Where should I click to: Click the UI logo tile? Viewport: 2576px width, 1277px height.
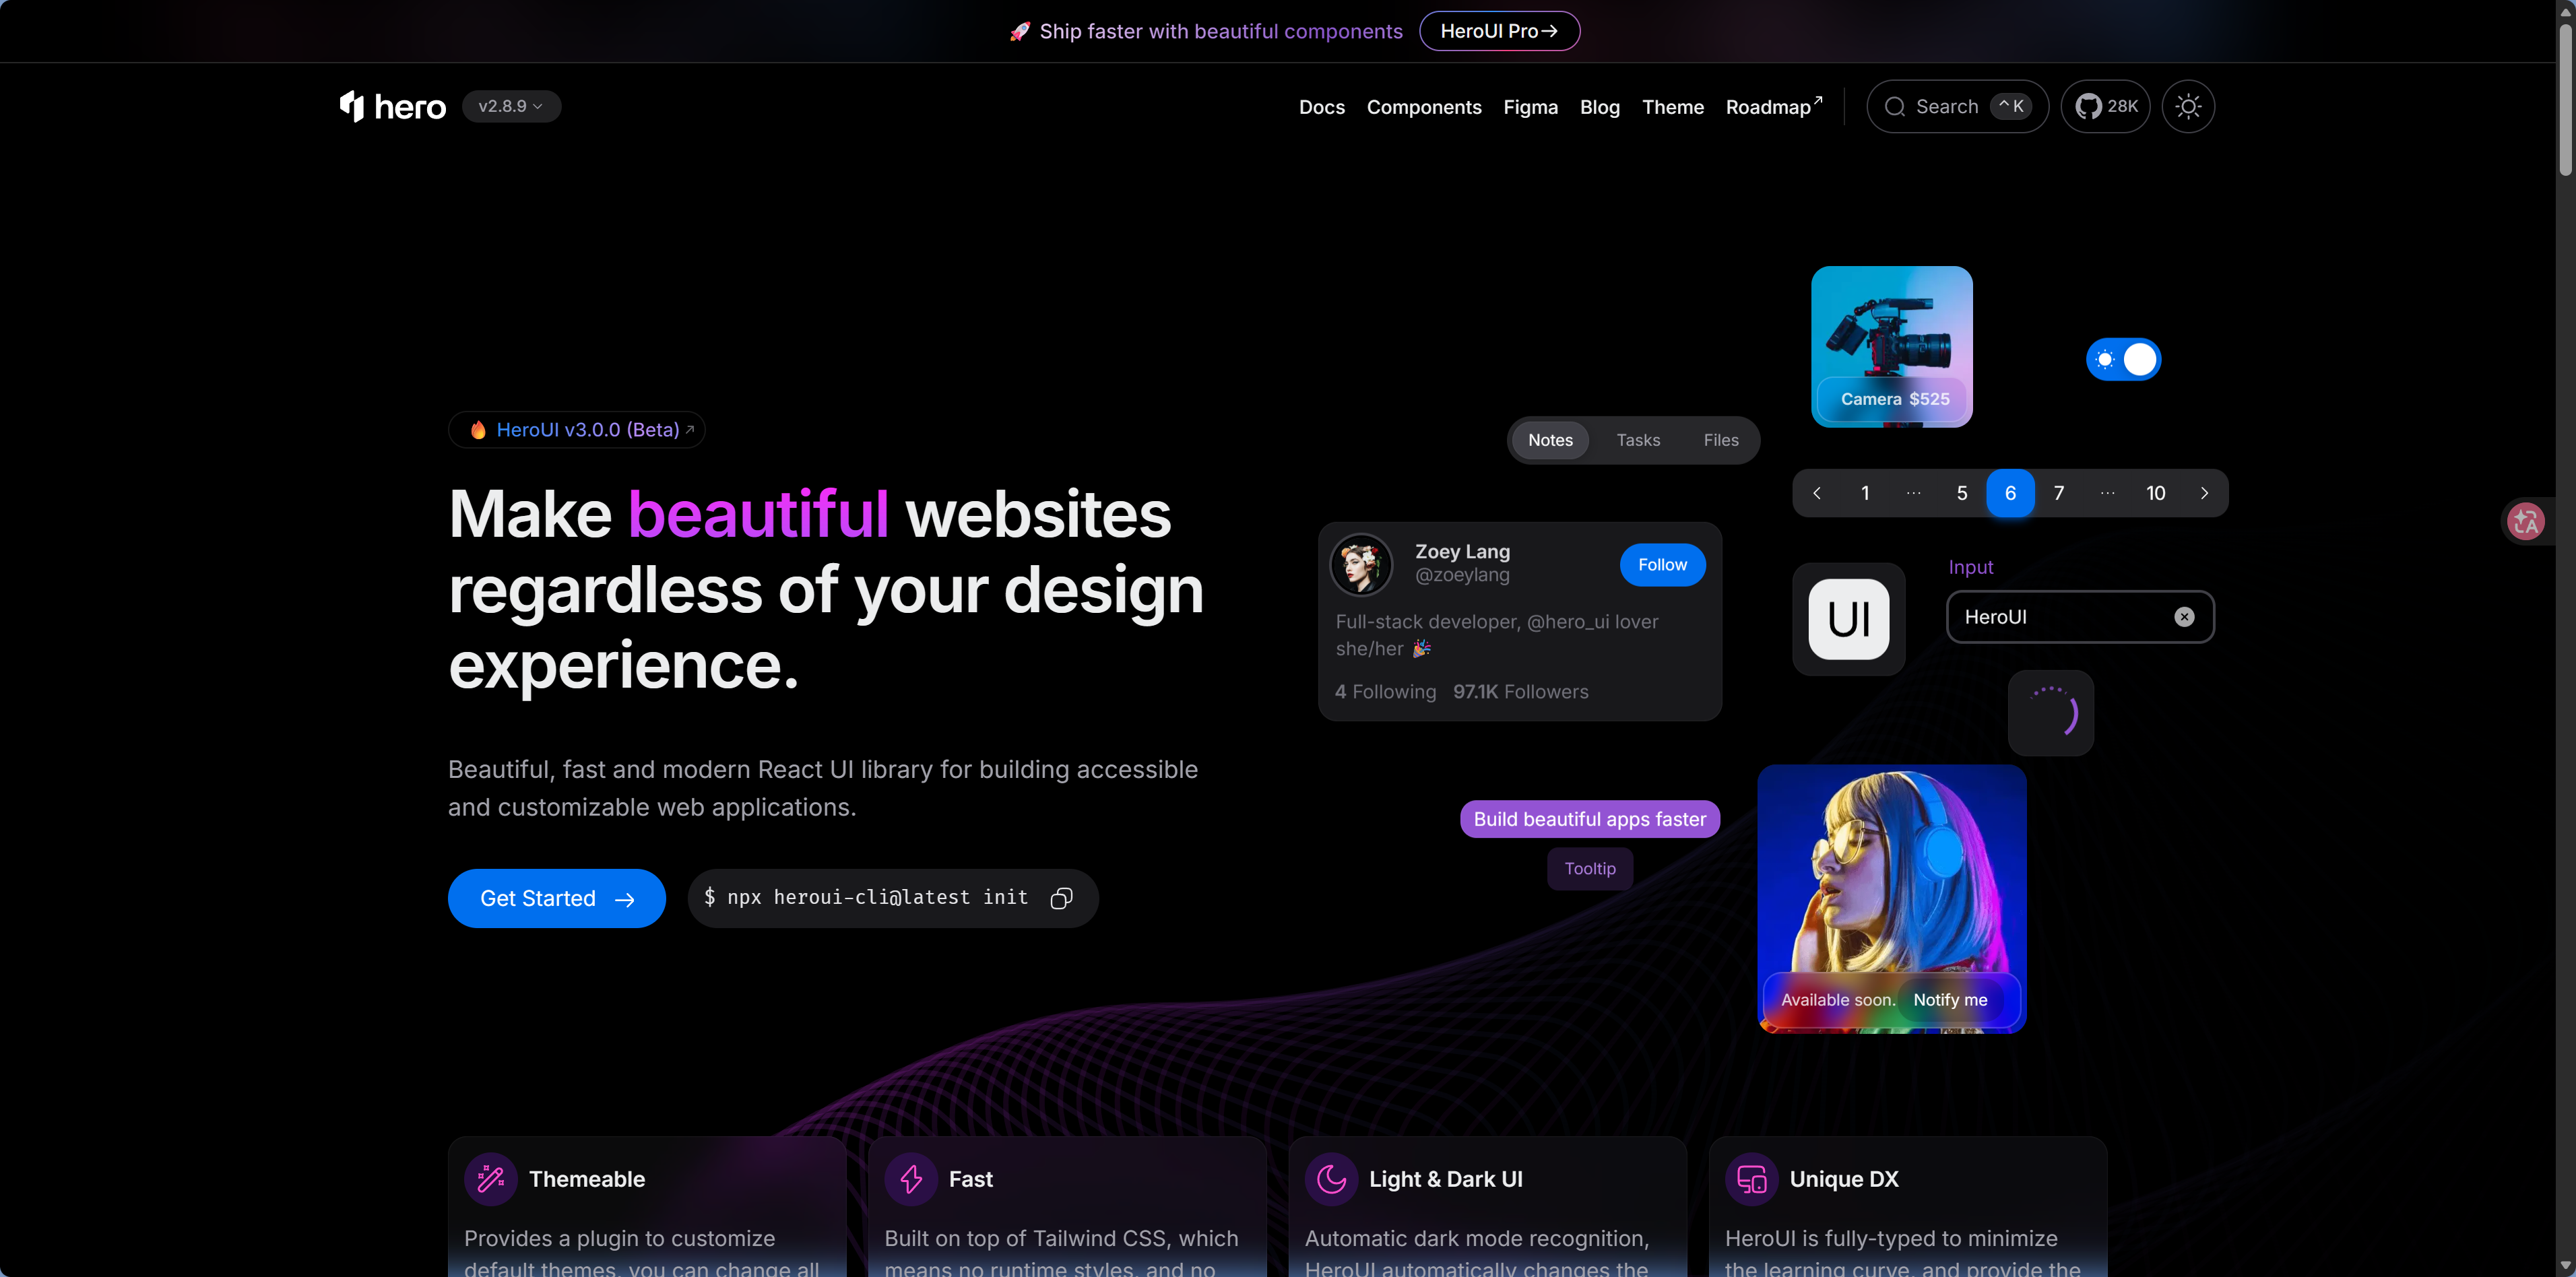click(1848, 619)
